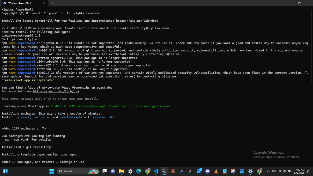Open Windows Settings gear in taskbar

250,171
